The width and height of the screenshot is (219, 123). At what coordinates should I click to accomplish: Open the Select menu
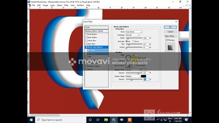point(59,5)
